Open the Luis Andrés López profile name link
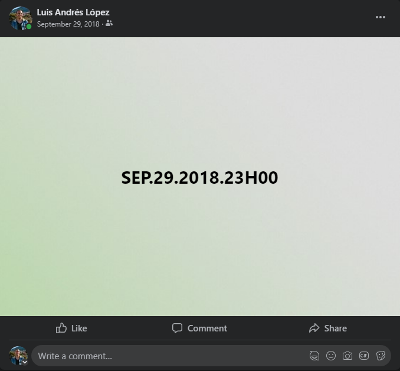 [x=73, y=12]
